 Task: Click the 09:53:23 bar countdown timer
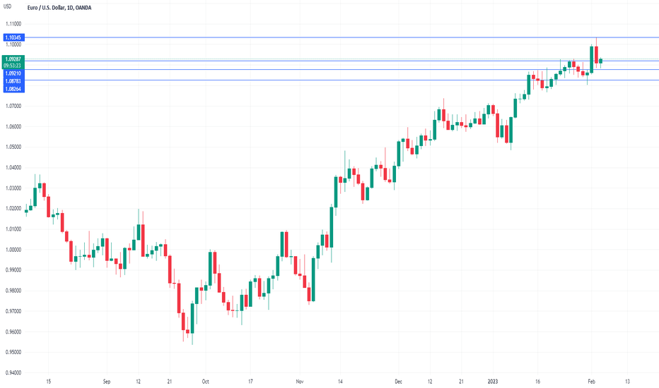(13, 66)
